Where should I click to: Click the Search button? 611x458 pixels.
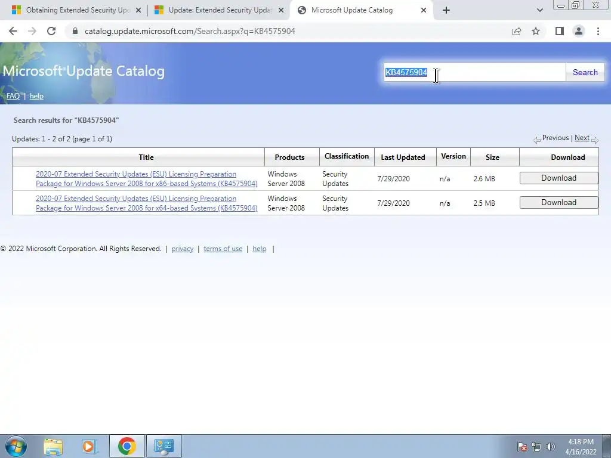coord(585,72)
